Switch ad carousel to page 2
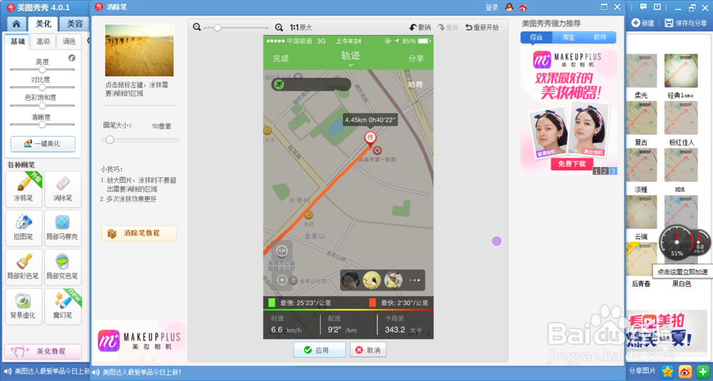713x381 pixels. [605, 171]
